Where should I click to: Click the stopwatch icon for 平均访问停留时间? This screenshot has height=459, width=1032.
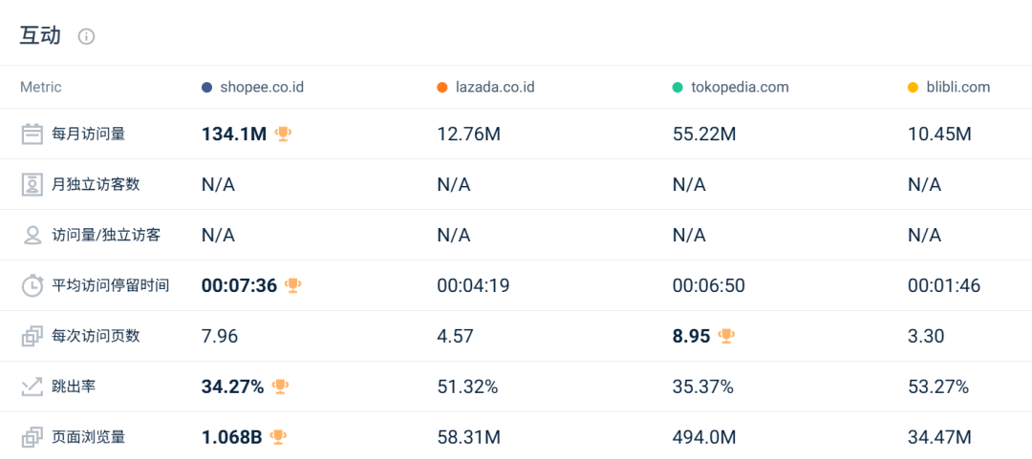coord(32,285)
